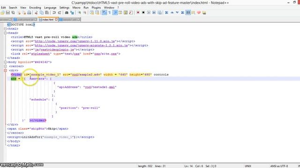Screen dimensions: 300x168
Task: Save the current recorded macro icon
Action: (159, 13)
